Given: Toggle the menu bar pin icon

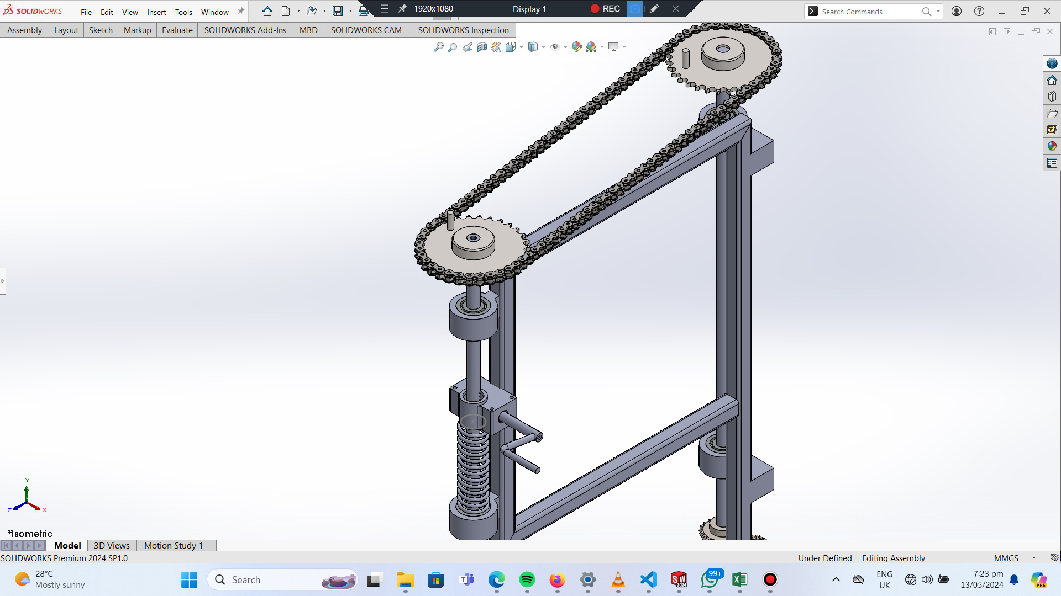Looking at the screenshot, I should click(x=240, y=12).
